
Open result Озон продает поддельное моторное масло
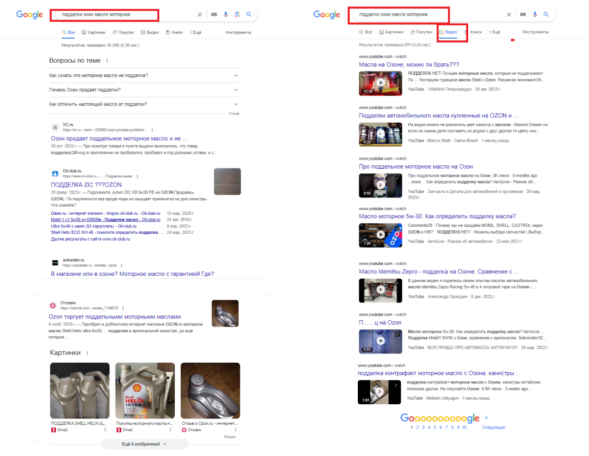click(x=118, y=138)
